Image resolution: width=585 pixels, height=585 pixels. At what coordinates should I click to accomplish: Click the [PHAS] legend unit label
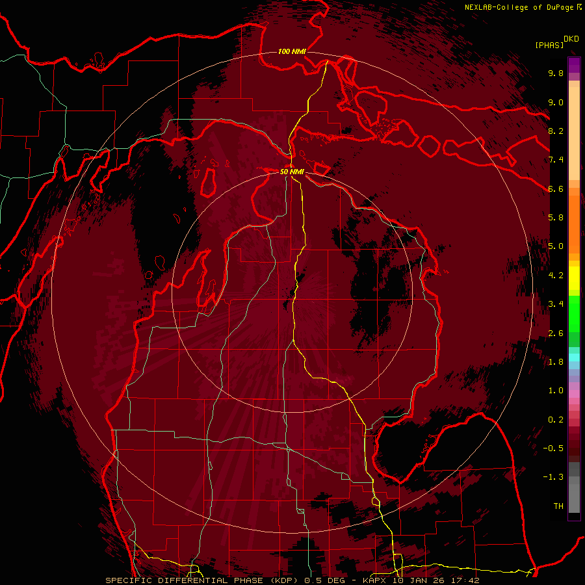549,45
